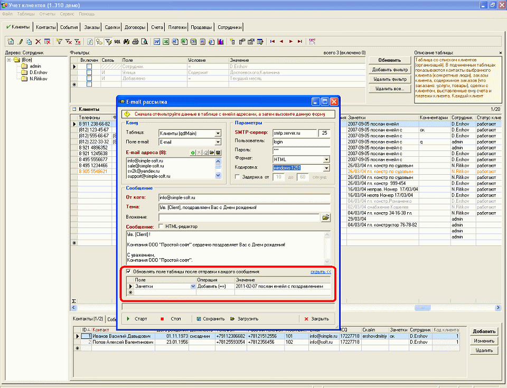The image size is (507, 388).
Task: Open the Таблица combo box
Action: pyautogui.click(x=218, y=134)
